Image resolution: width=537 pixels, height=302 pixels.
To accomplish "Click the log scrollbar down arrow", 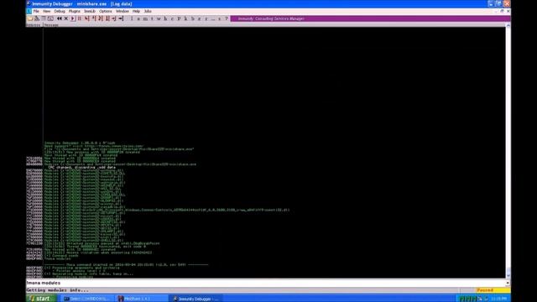I will [508, 275].
